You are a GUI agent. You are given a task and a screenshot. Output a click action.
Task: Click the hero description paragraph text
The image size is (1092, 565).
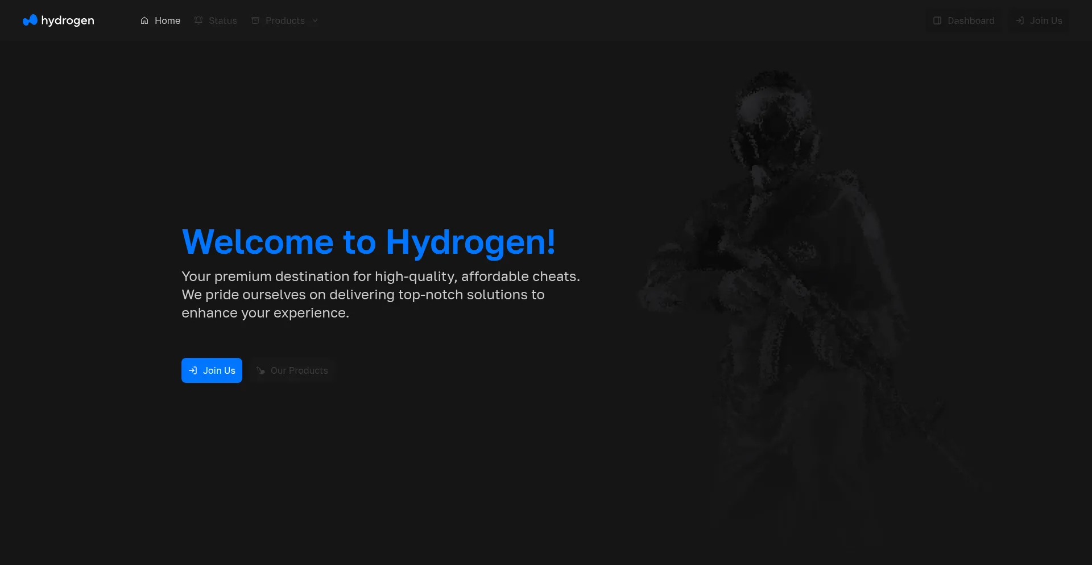(380, 294)
